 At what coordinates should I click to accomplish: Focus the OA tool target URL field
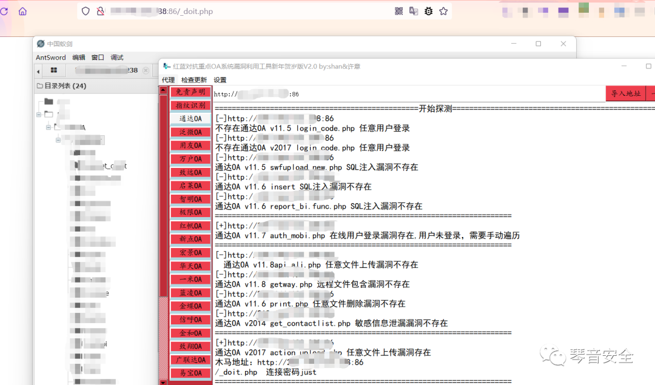[x=409, y=94]
